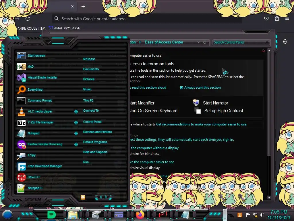The height and width of the screenshot is (221, 294).
Task: Click the volume speaker tray icon
Action: pos(262,215)
